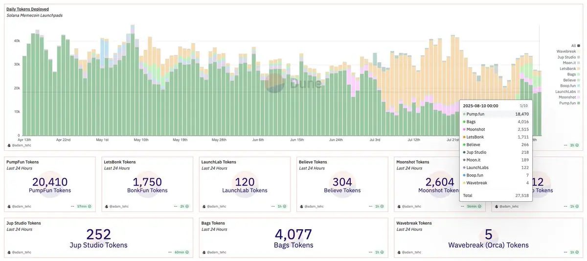
Task: Click the 1h refresh badge on Bags Tokens card
Action: (x=380, y=252)
